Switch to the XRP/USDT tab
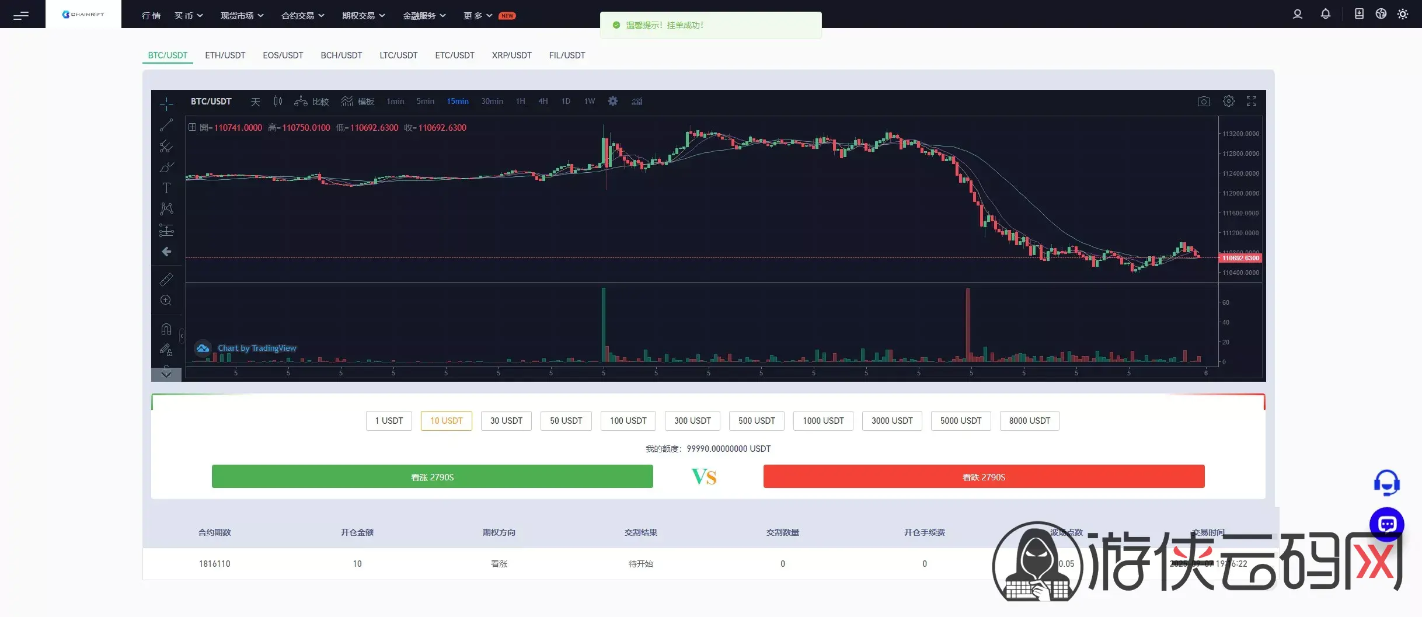Viewport: 1422px width, 617px height. pos(511,55)
